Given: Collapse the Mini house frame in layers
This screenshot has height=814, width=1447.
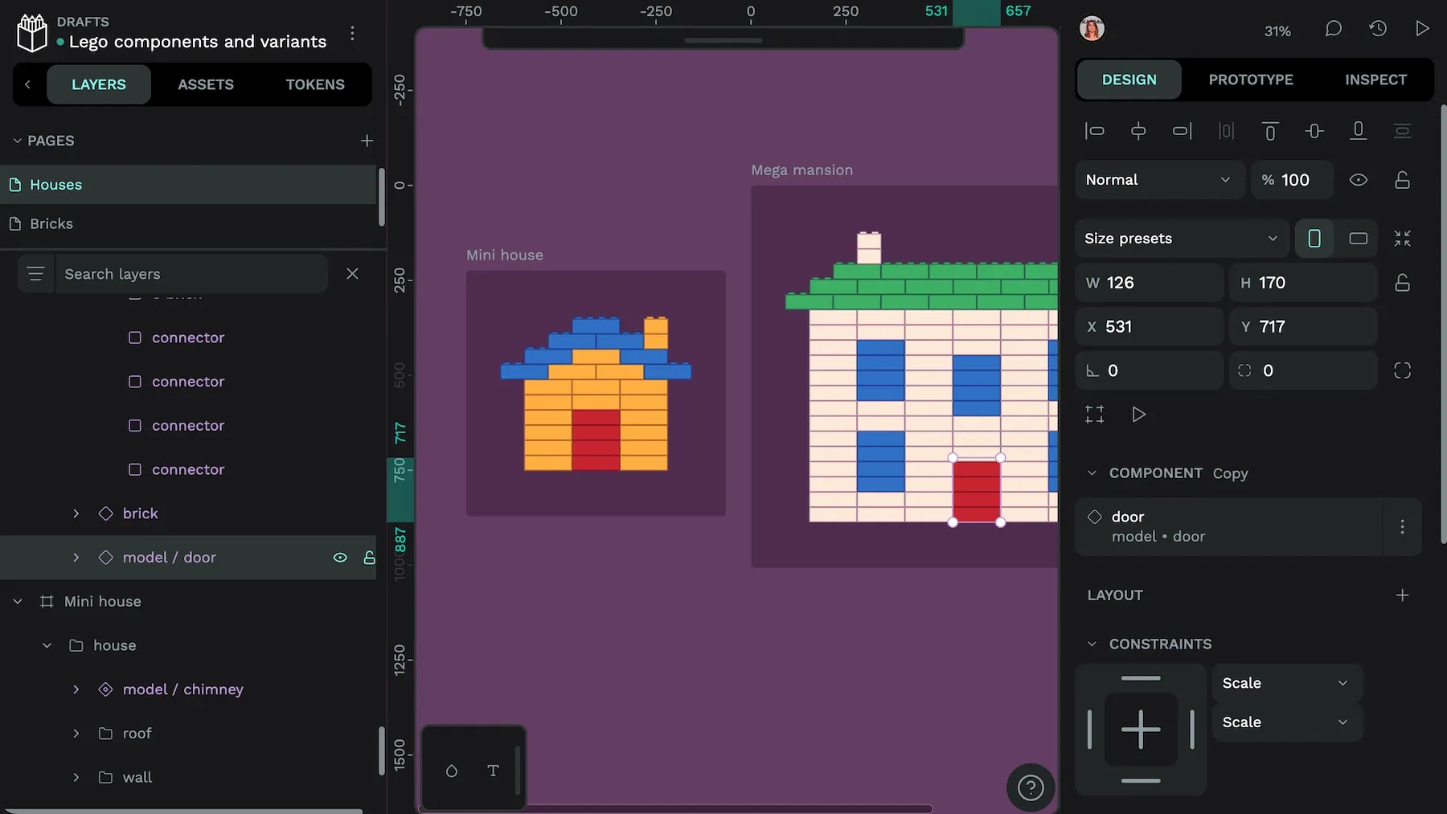Looking at the screenshot, I should coord(17,600).
